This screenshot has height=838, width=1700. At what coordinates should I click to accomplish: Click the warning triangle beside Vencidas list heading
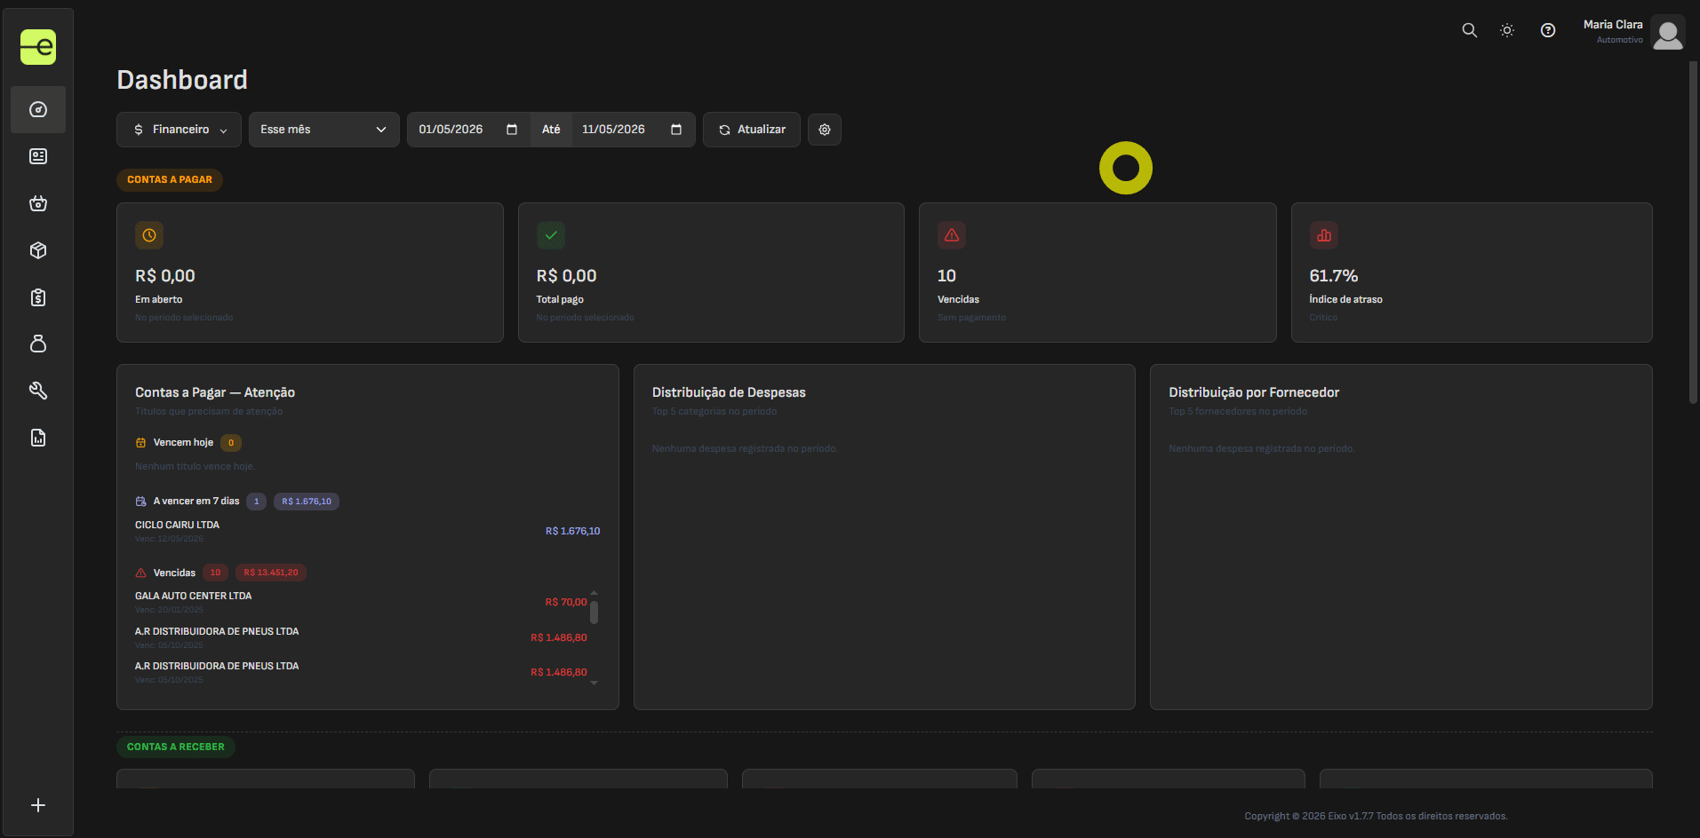(140, 573)
